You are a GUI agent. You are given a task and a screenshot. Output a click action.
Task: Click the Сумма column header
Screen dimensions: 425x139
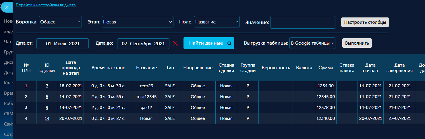[x=326, y=68]
